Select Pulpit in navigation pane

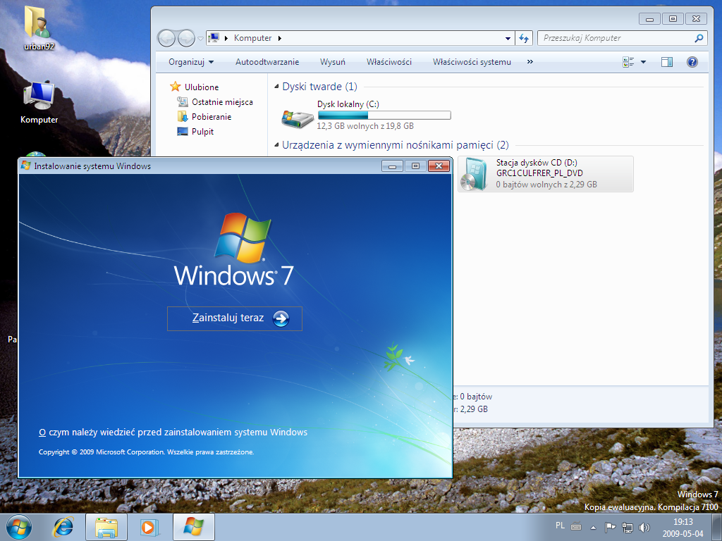[x=196, y=132]
